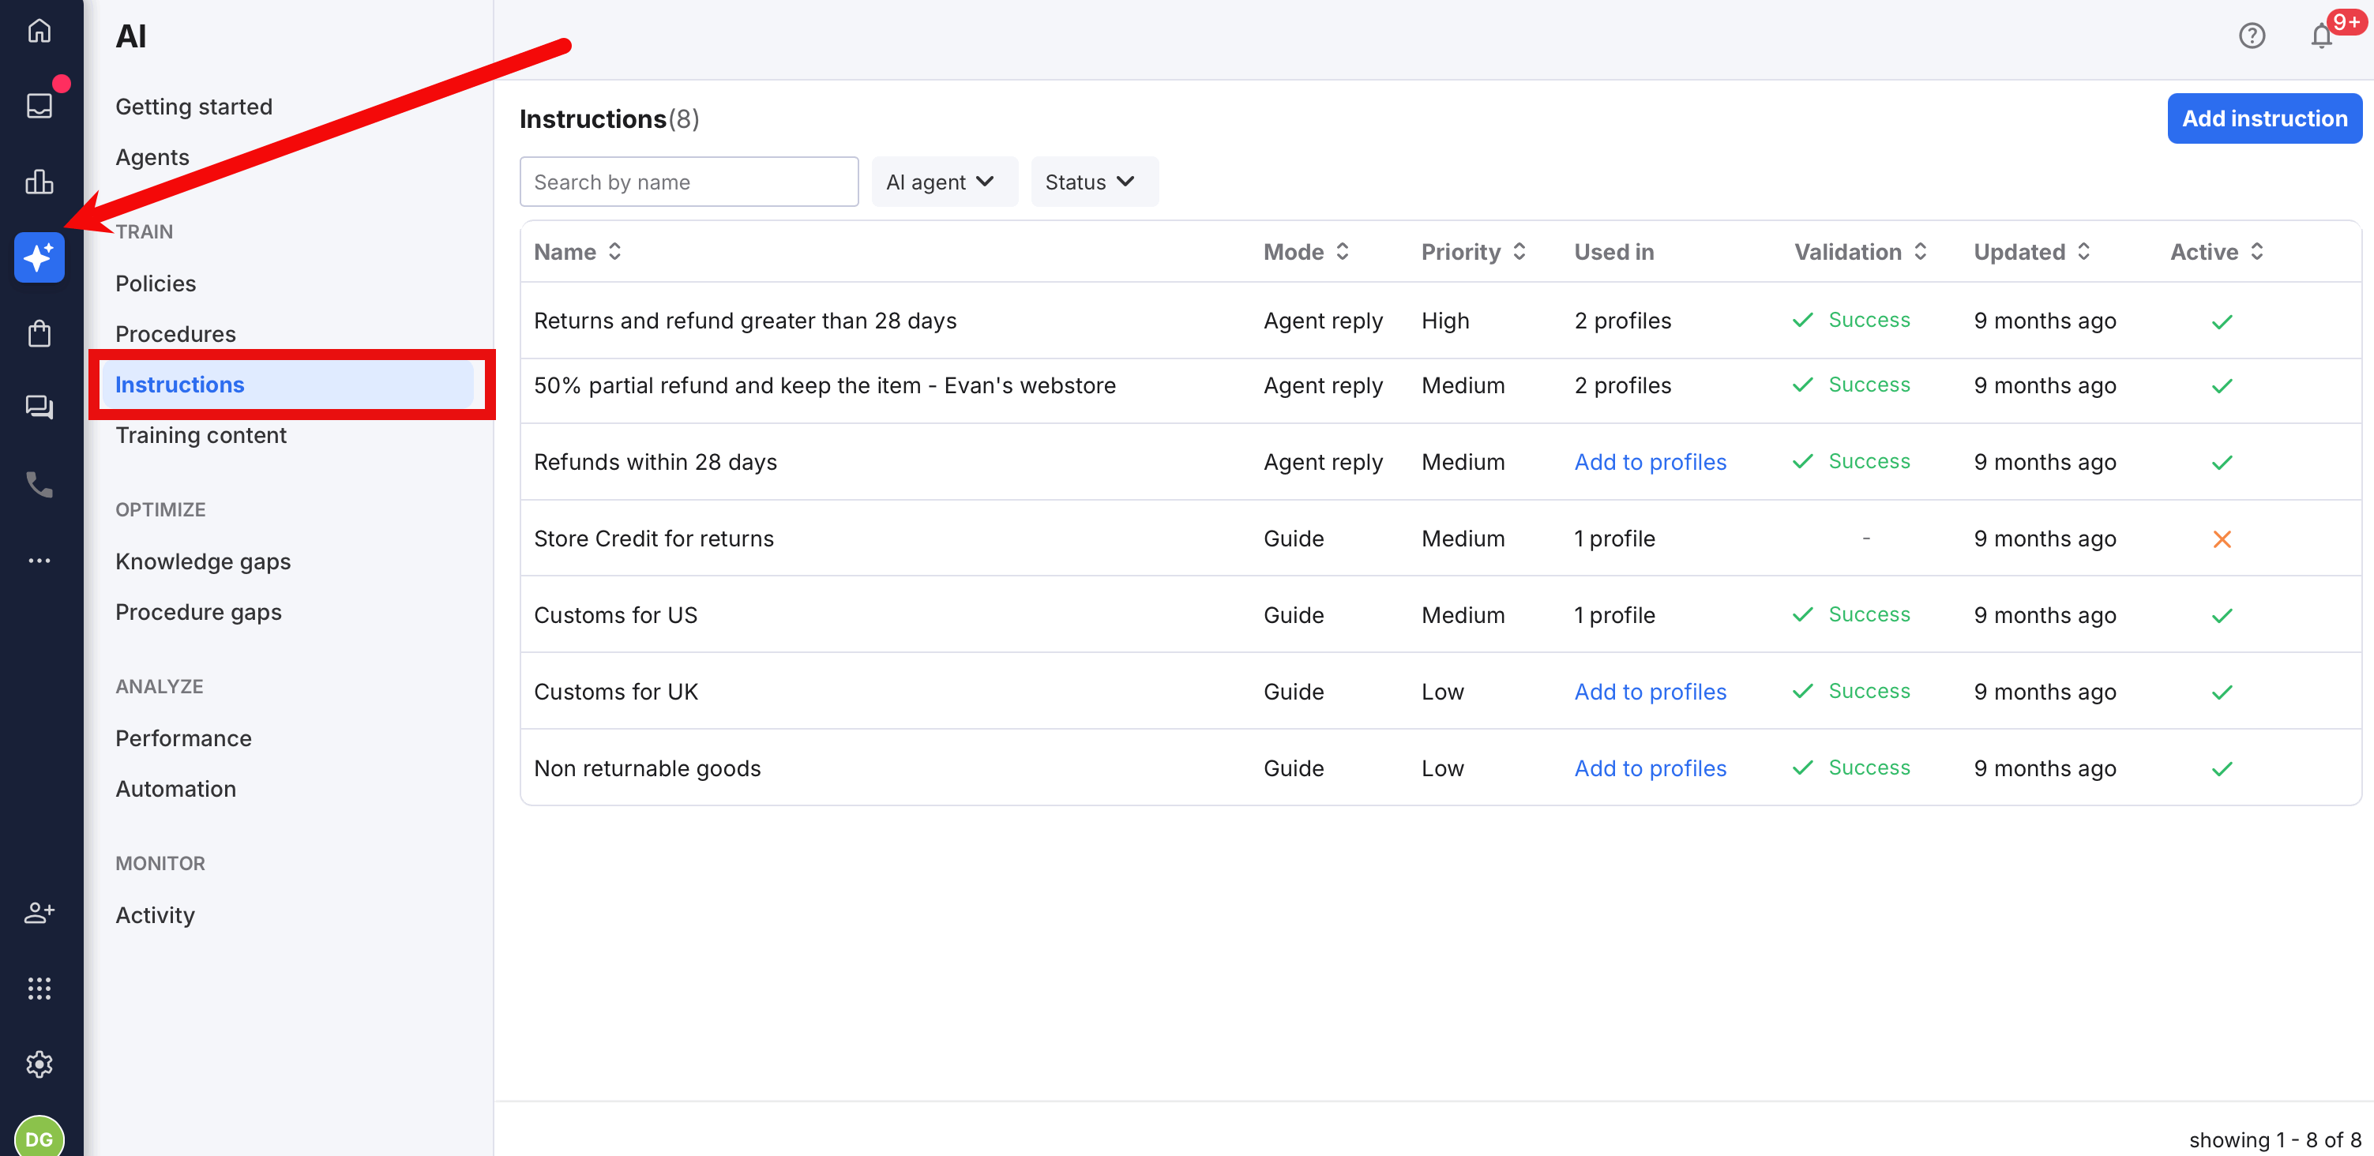Screen dimensions: 2374x1156
Task: Open the notifications bell icon
Action: [2321, 36]
